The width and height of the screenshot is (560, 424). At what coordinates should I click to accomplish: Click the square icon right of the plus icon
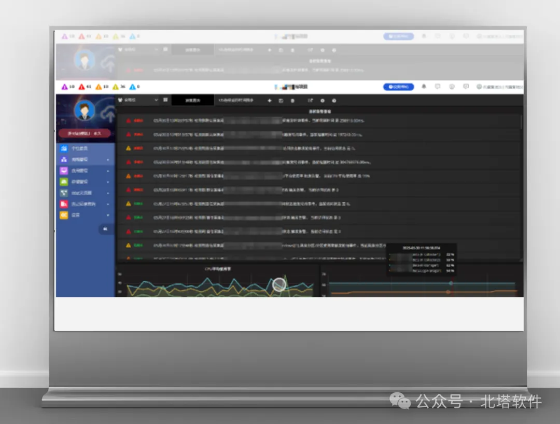coord(281,101)
